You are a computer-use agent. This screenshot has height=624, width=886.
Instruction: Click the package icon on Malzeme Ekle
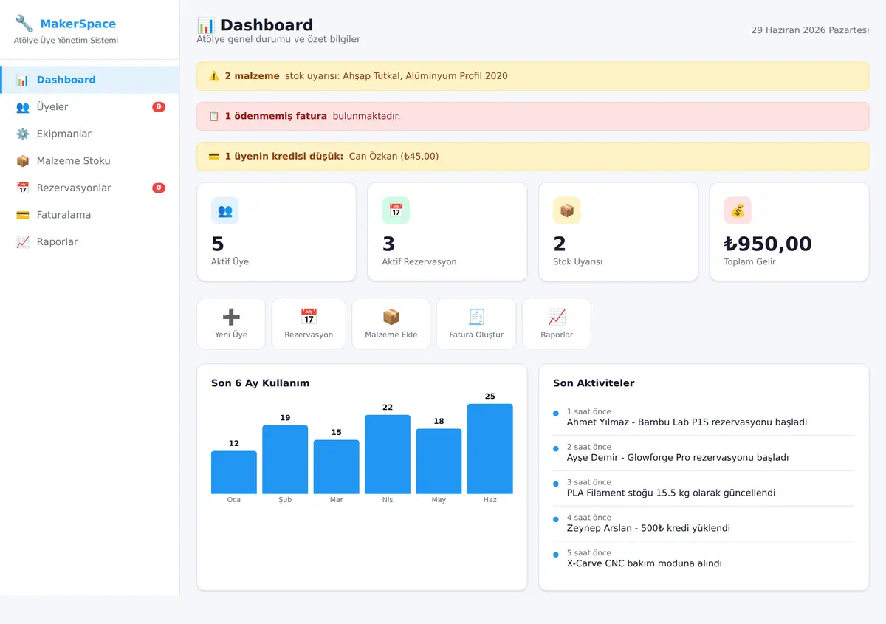click(391, 317)
